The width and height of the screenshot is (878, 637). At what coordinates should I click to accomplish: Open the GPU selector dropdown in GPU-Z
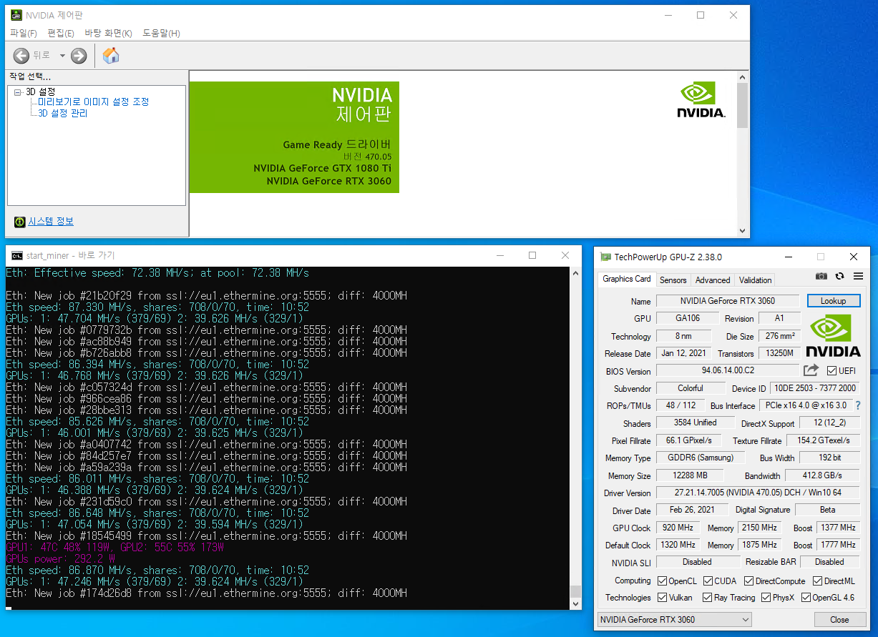pos(674,620)
